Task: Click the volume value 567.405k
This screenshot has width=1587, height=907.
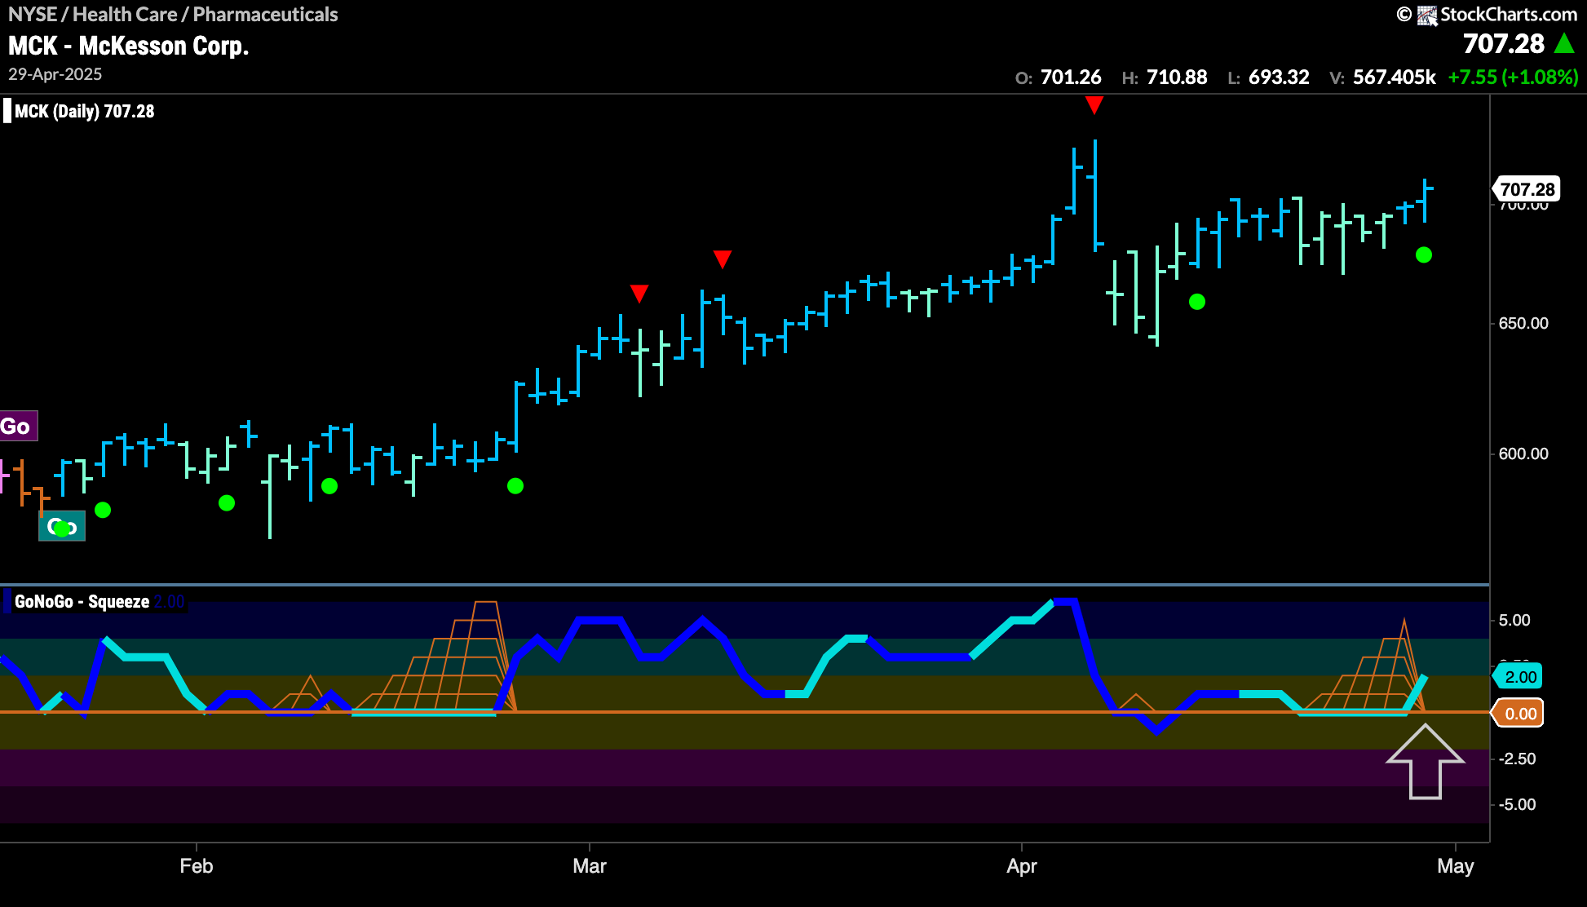Action: point(1395,77)
